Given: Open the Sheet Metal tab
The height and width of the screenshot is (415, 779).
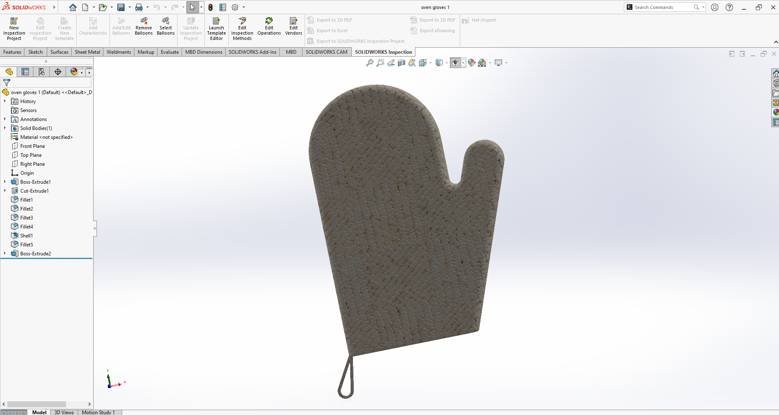Looking at the screenshot, I should 88,52.
